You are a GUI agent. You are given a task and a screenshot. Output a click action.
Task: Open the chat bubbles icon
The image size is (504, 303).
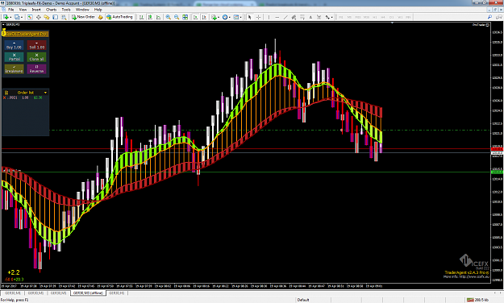[x=499, y=17]
